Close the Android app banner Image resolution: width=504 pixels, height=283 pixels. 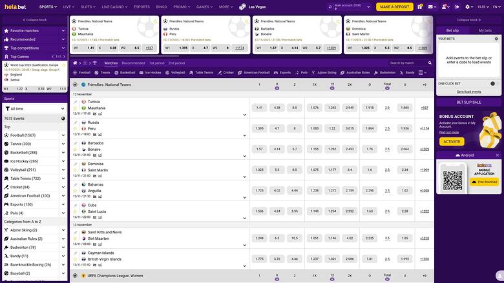[498, 155]
